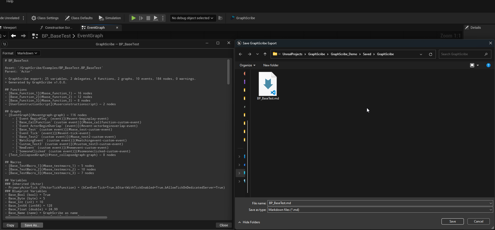Click Hide Folders toggle
The height and width of the screenshot is (230, 495).
[249, 222]
